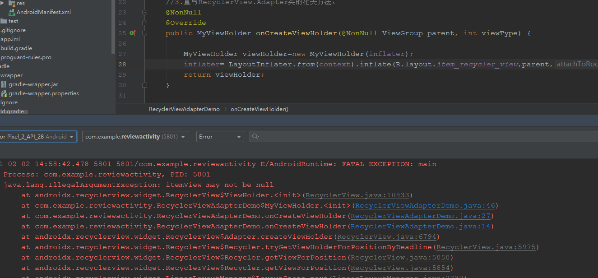Click 'Process: com.example.reviewactivity, PID: 5801' line
Image resolution: width=598 pixels, height=278 pixels.
click(x=107, y=175)
